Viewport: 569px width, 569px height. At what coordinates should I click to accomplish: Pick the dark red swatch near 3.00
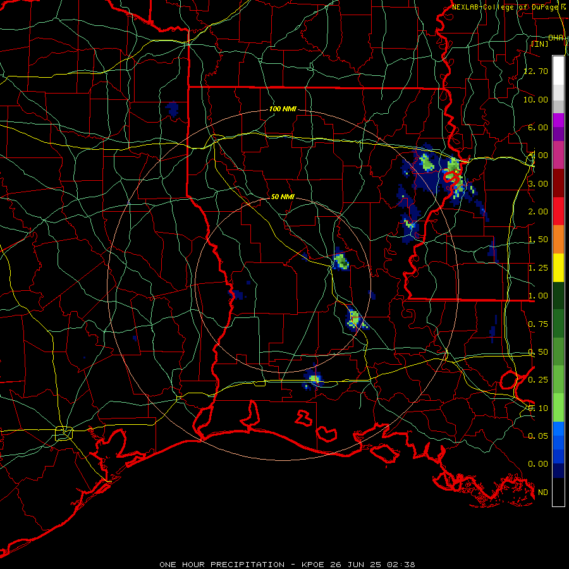[558, 183]
